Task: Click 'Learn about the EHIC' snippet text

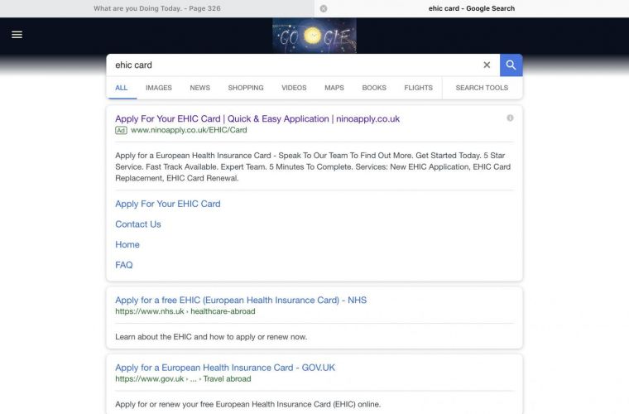Action: [x=211, y=337]
